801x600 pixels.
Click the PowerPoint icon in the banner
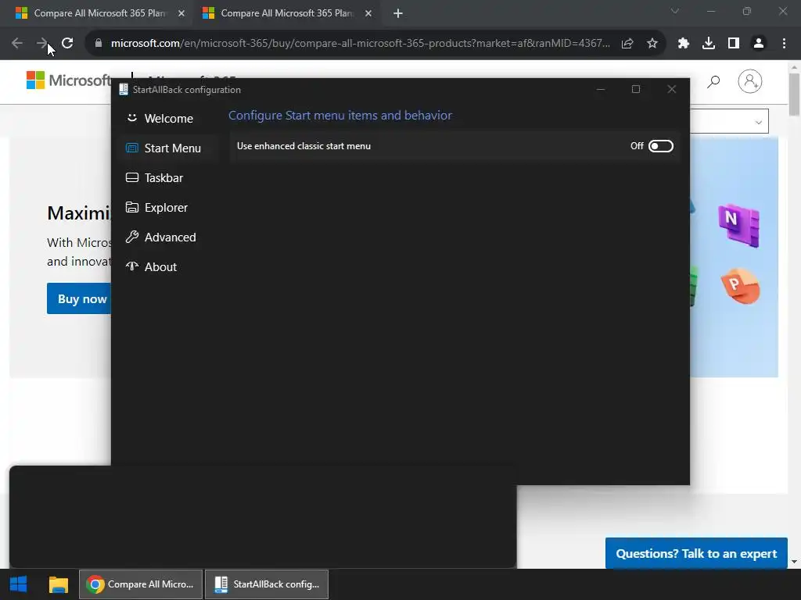point(740,286)
